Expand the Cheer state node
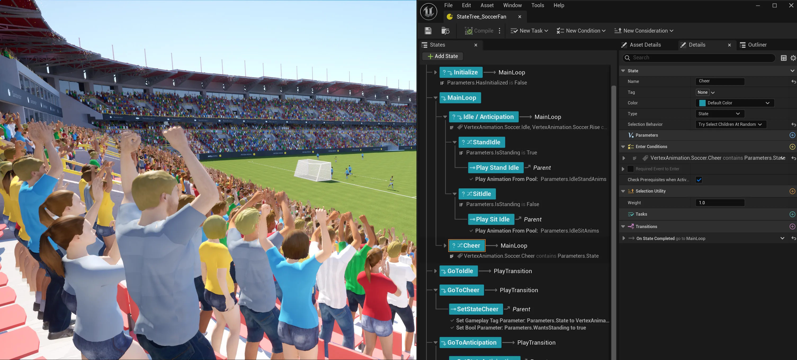This screenshot has height=360, width=797. tap(445, 246)
